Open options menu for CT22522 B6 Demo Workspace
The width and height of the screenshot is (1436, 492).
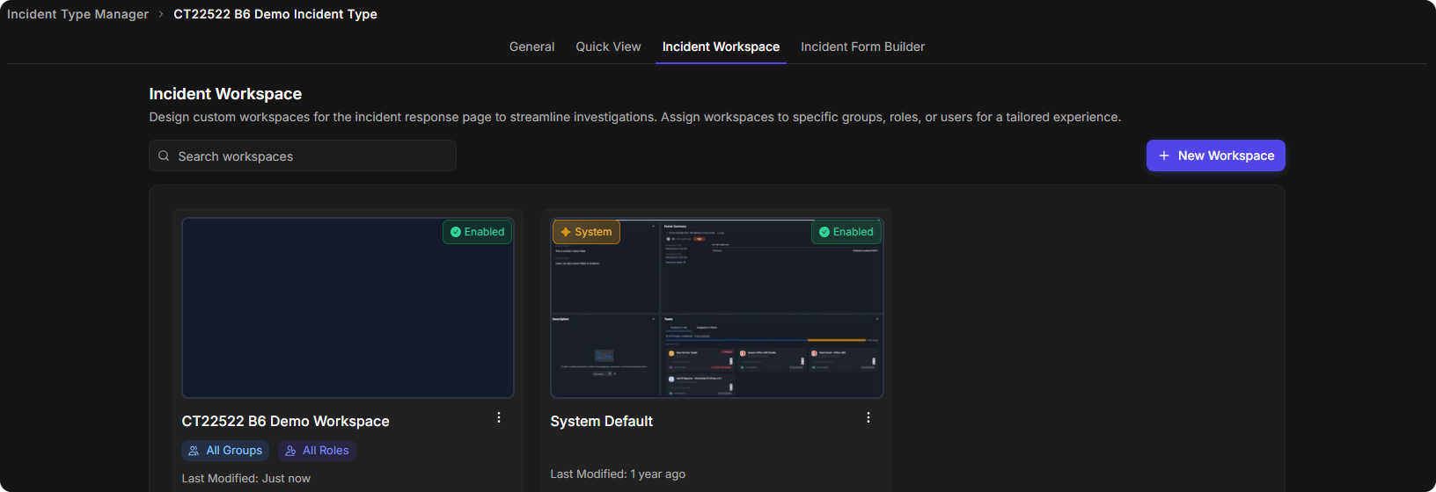[x=499, y=417]
